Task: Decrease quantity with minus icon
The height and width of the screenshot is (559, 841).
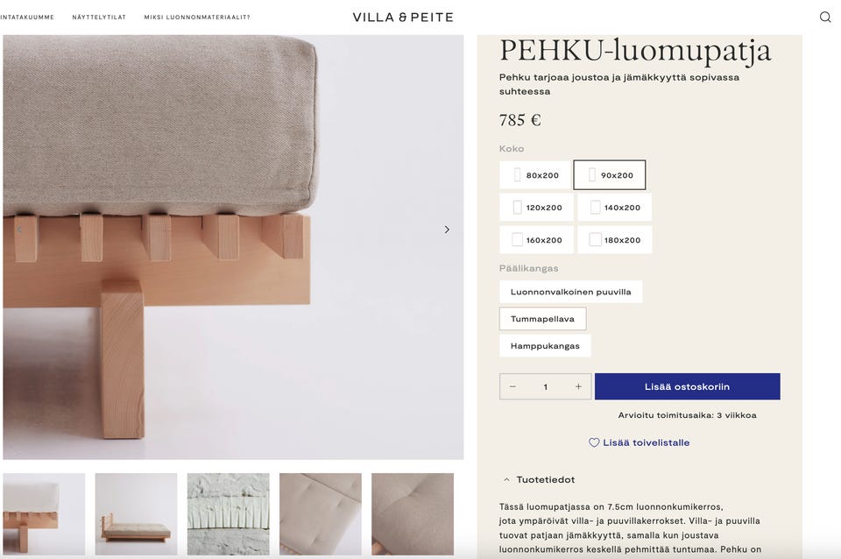Action: (512, 386)
